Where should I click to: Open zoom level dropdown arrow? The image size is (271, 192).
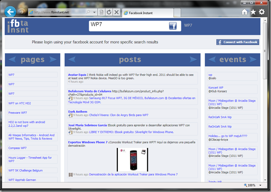260,185
